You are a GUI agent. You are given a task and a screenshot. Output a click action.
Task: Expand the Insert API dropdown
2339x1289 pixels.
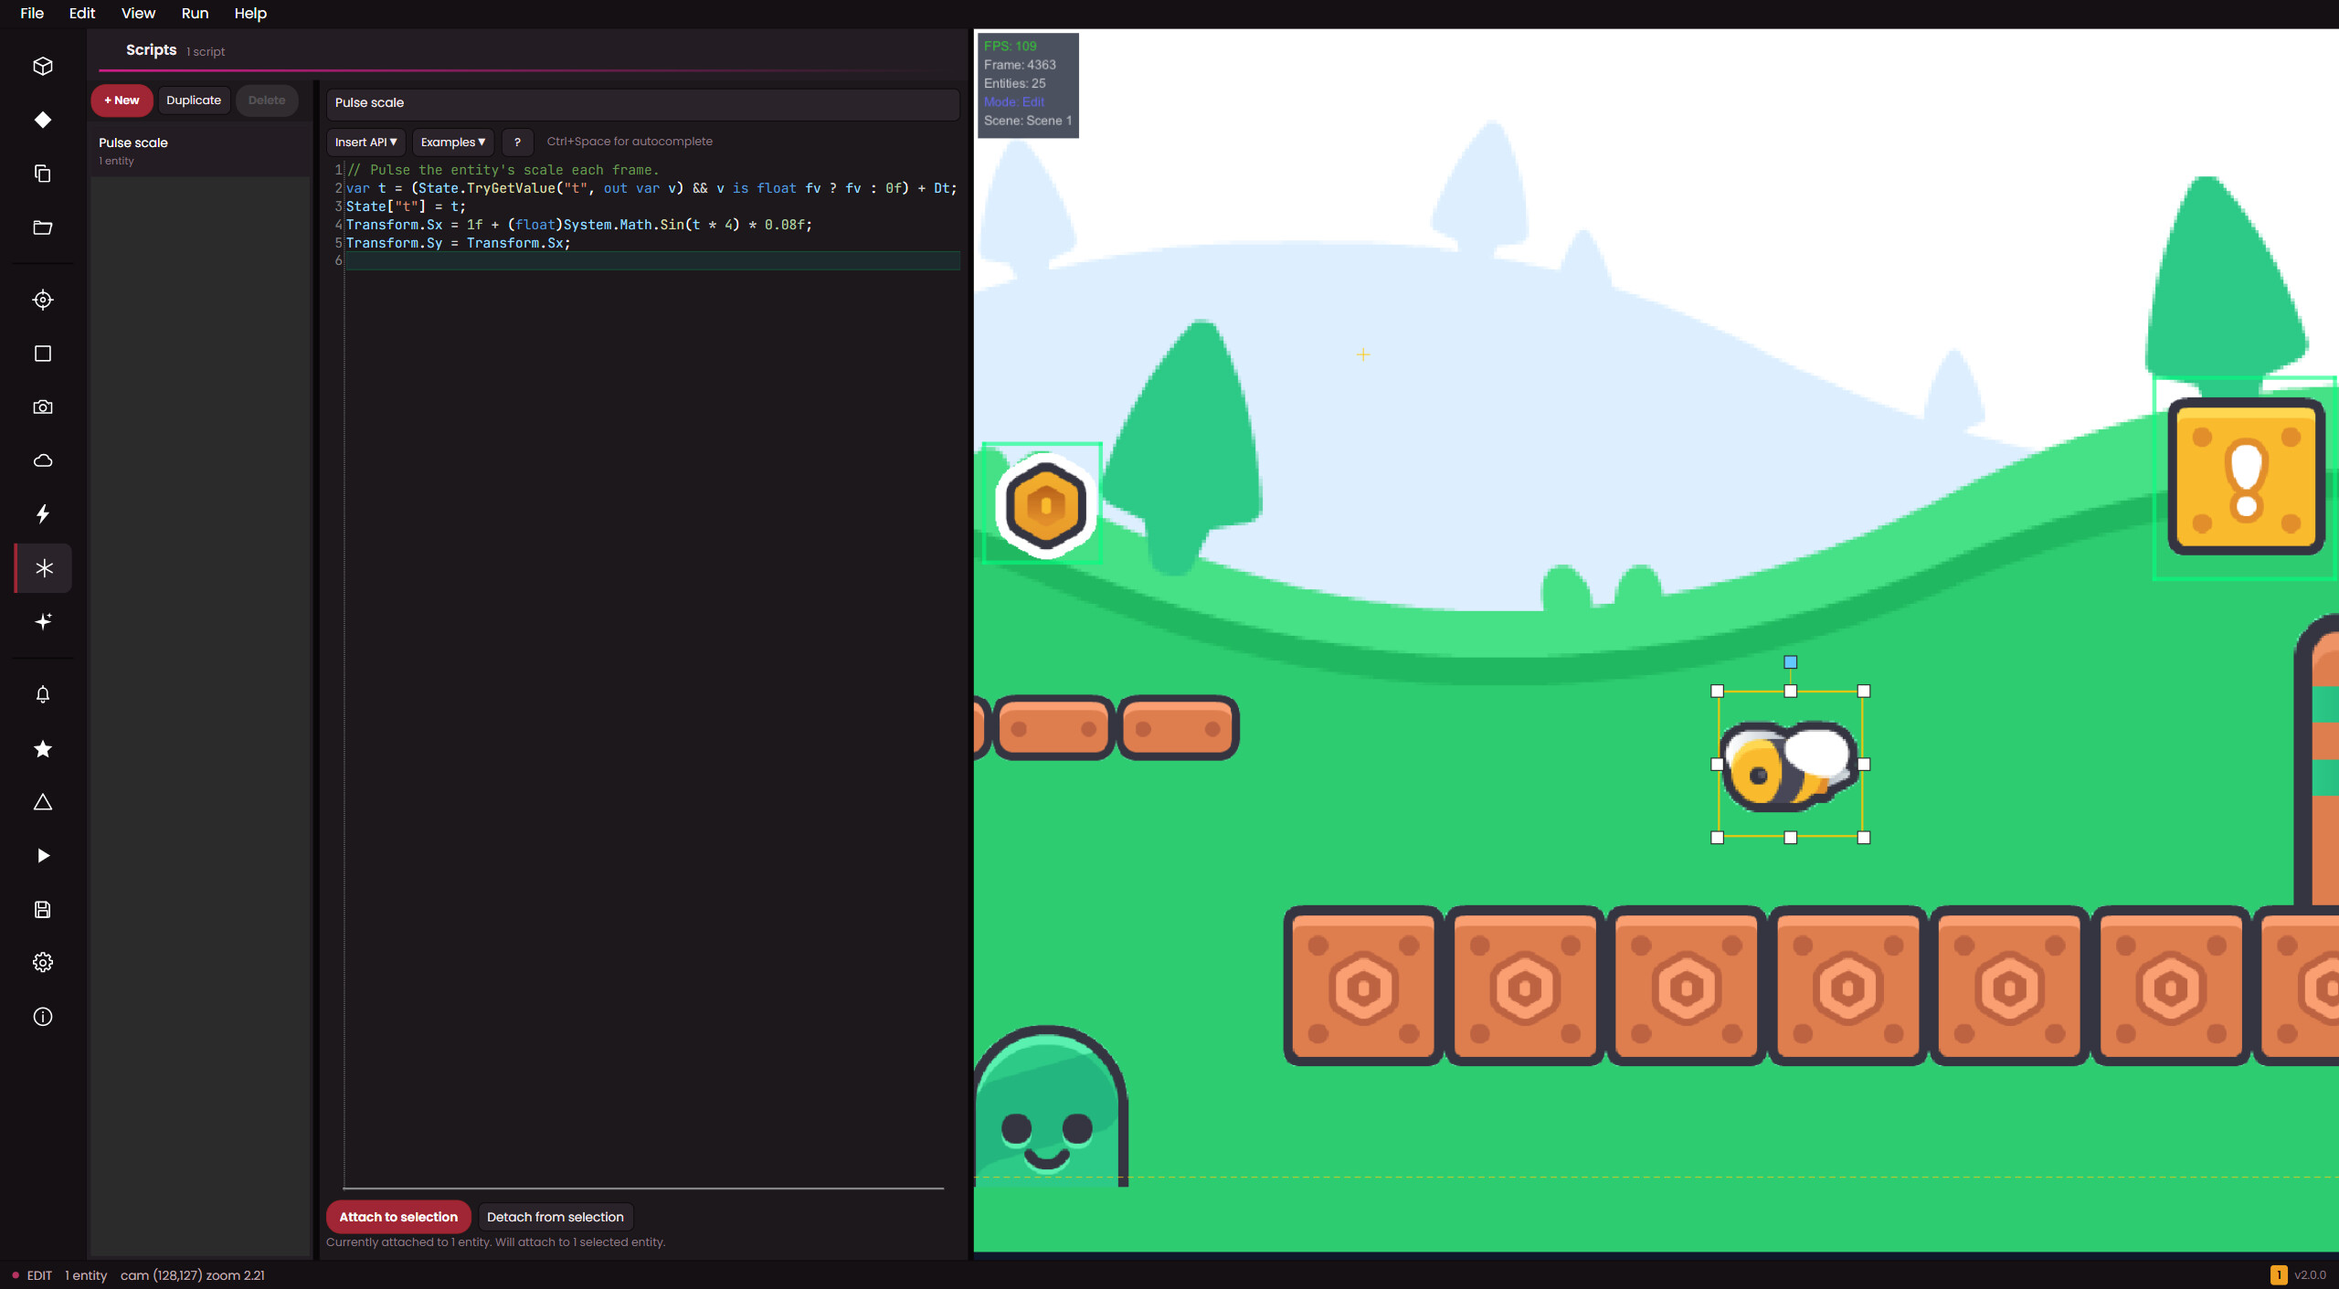(365, 142)
